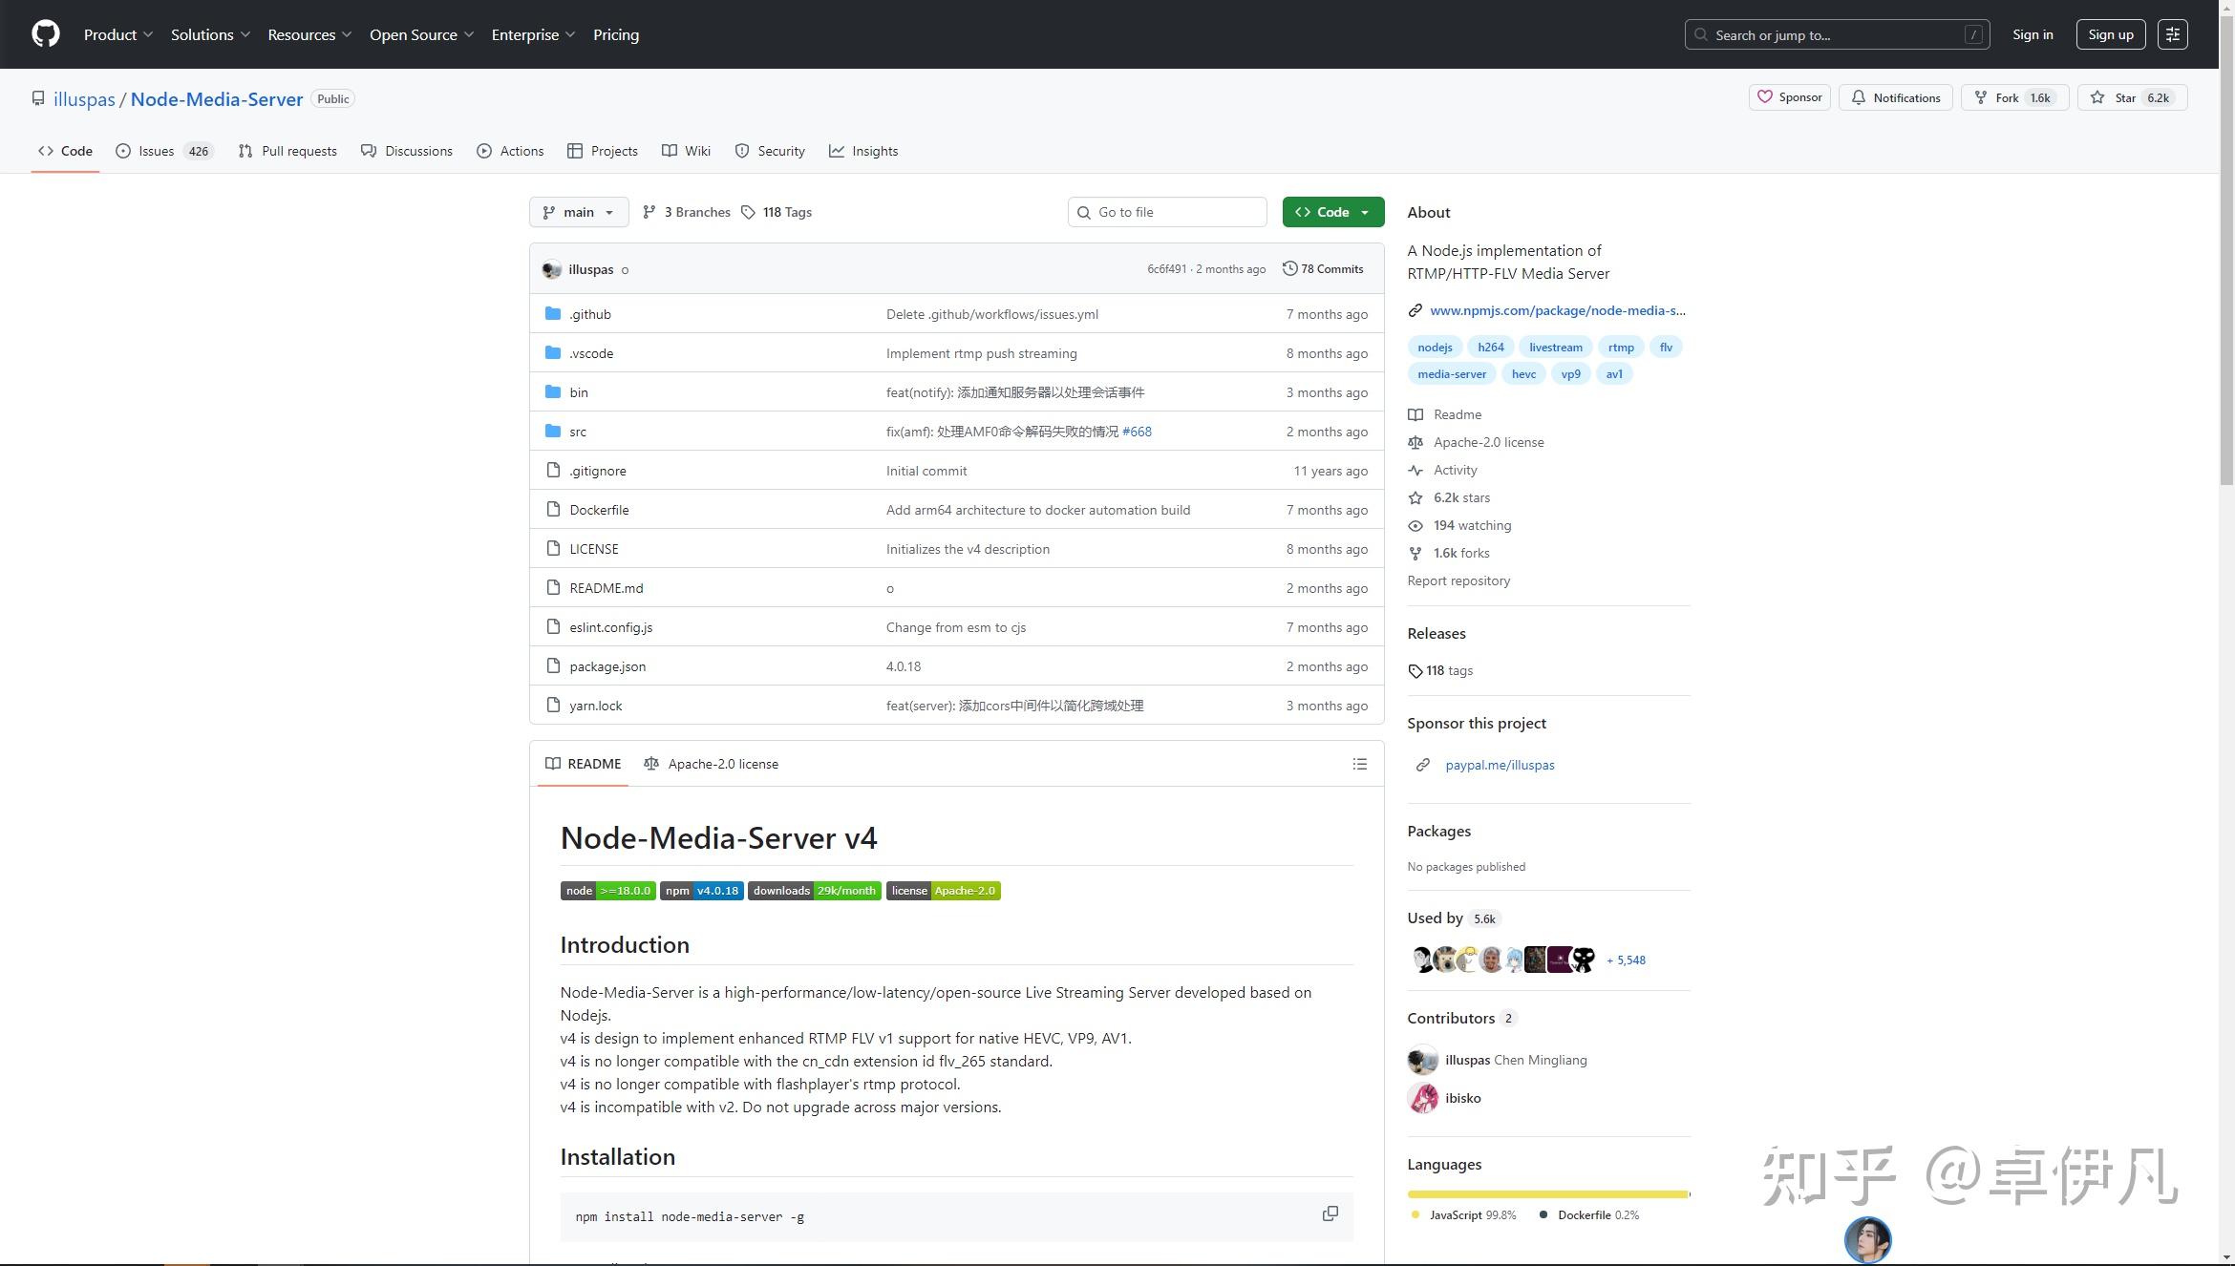Click the Go to file search field
Screen dimensions: 2235x1266
click(x=1167, y=211)
